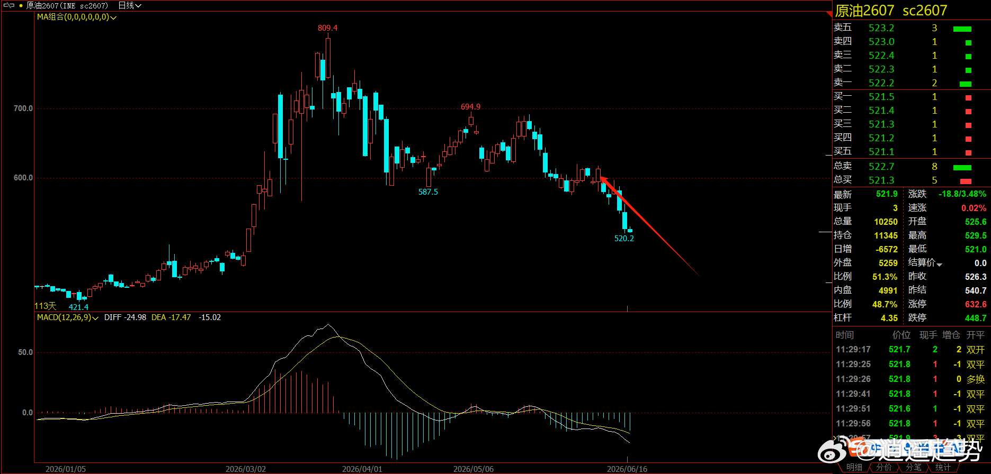Click the yellow dot marker before 原油2607

click(21, 6)
